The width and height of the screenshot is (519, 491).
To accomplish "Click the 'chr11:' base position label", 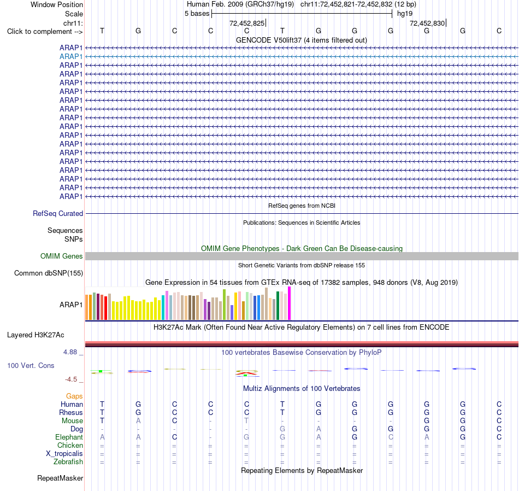I will pyautogui.click(x=73, y=23).
